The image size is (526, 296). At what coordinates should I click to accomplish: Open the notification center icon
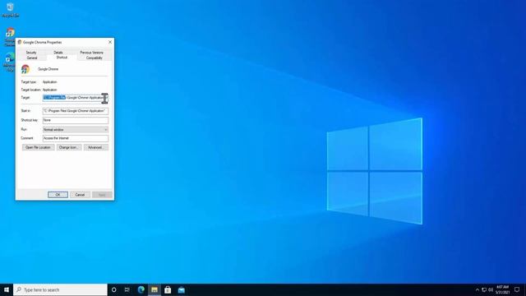click(517, 289)
